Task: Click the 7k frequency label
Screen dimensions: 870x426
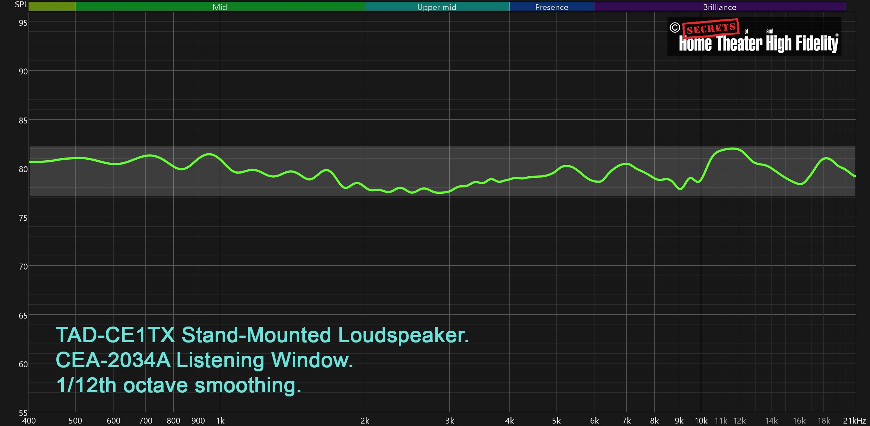Action: (626, 421)
